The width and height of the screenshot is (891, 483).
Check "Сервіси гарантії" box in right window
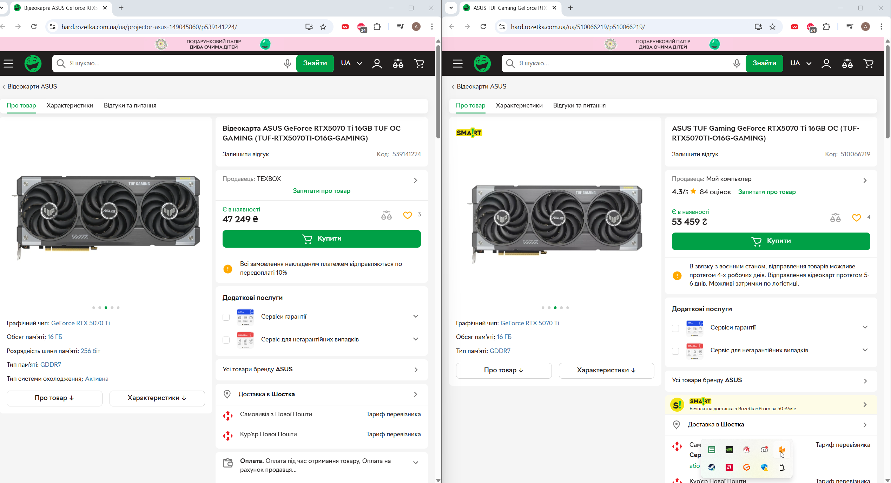675,328
